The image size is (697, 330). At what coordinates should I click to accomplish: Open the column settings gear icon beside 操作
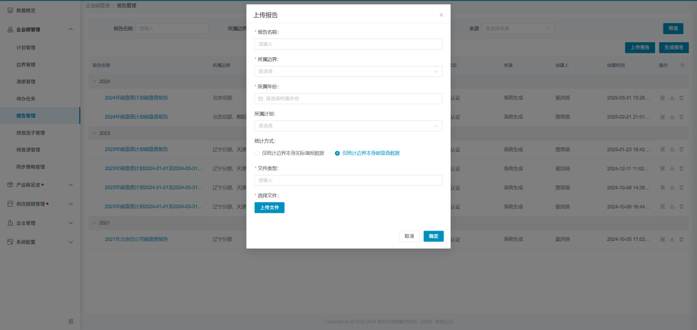tap(683, 65)
